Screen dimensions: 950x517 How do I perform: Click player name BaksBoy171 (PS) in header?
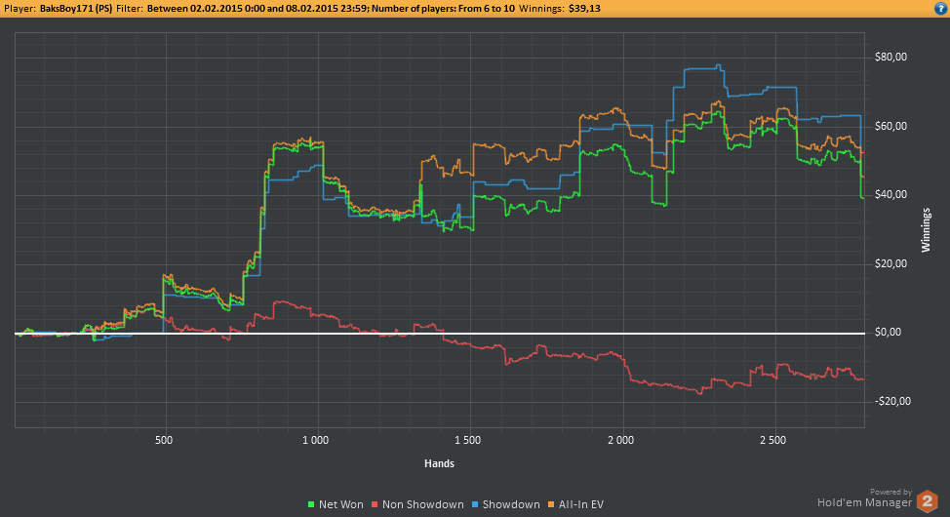(x=76, y=9)
